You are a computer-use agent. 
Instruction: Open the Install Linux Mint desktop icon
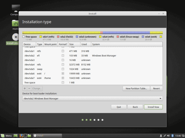coord(15,37)
